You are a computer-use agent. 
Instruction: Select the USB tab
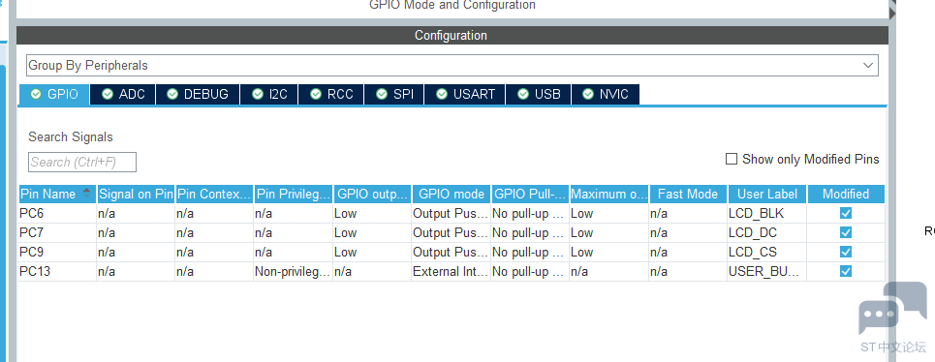point(539,94)
